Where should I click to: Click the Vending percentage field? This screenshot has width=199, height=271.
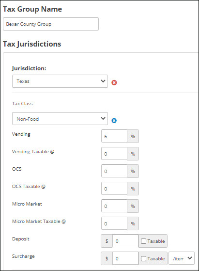coord(114,136)
